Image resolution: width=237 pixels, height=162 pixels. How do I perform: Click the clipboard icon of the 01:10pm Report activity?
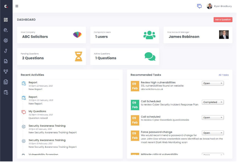coord(24,83)
